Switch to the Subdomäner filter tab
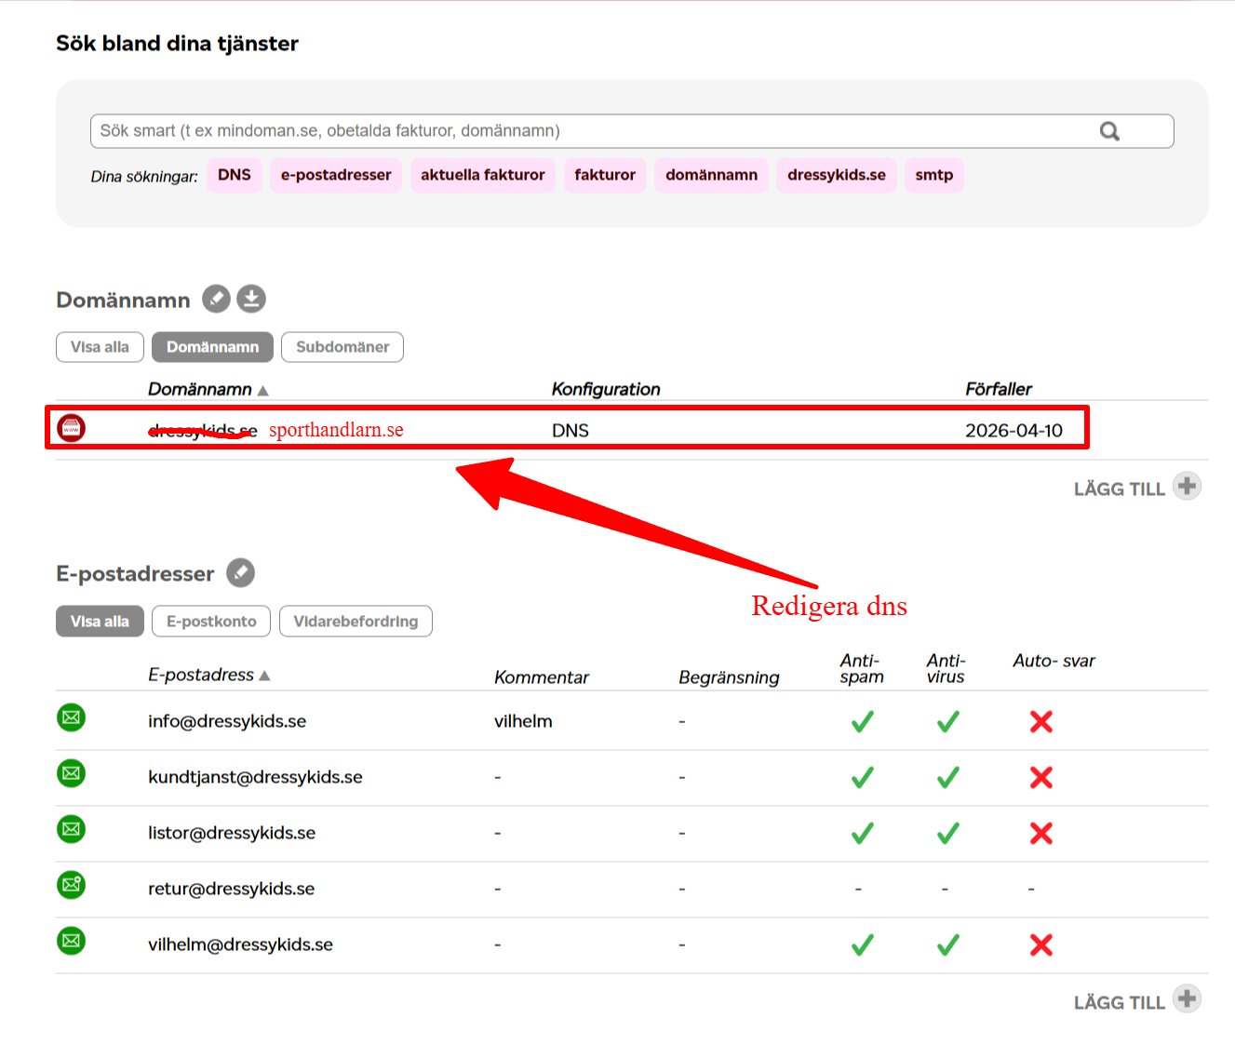The image size is (1235, 1058). coord(342,347)
